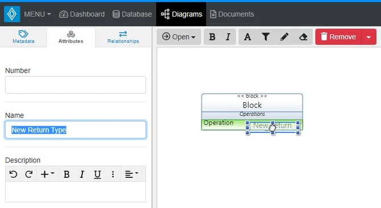Screen dimensions: 381x208
Task: Go to Dashboard
Action: click(x=82, y=14)
